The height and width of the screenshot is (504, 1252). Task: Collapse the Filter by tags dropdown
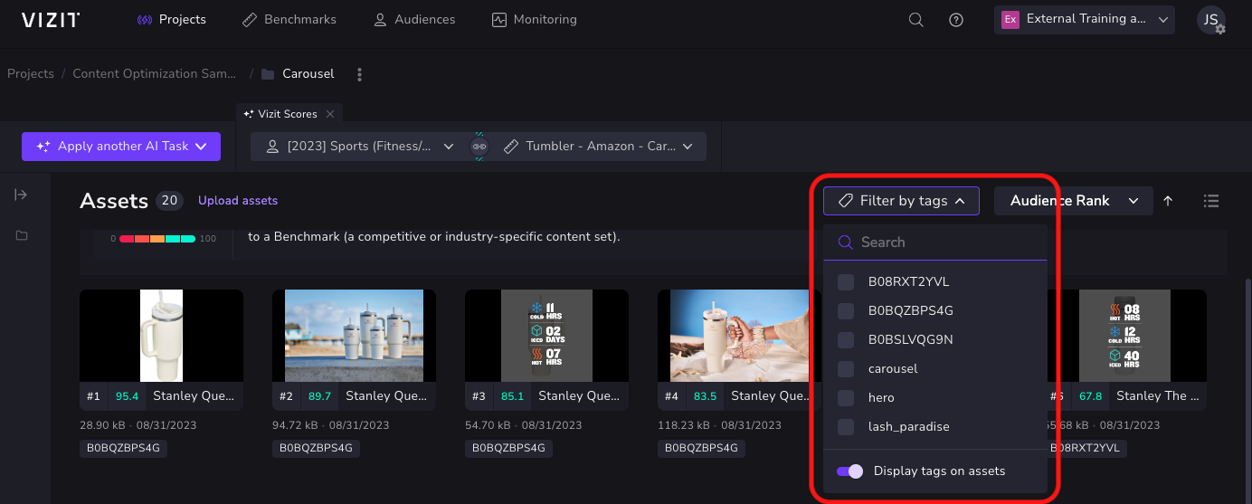click(x=901, y=201)
